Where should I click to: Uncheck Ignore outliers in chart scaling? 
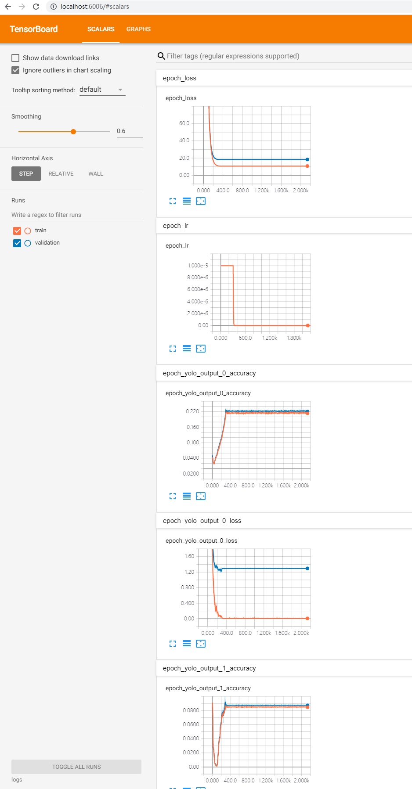click(15, 70)
